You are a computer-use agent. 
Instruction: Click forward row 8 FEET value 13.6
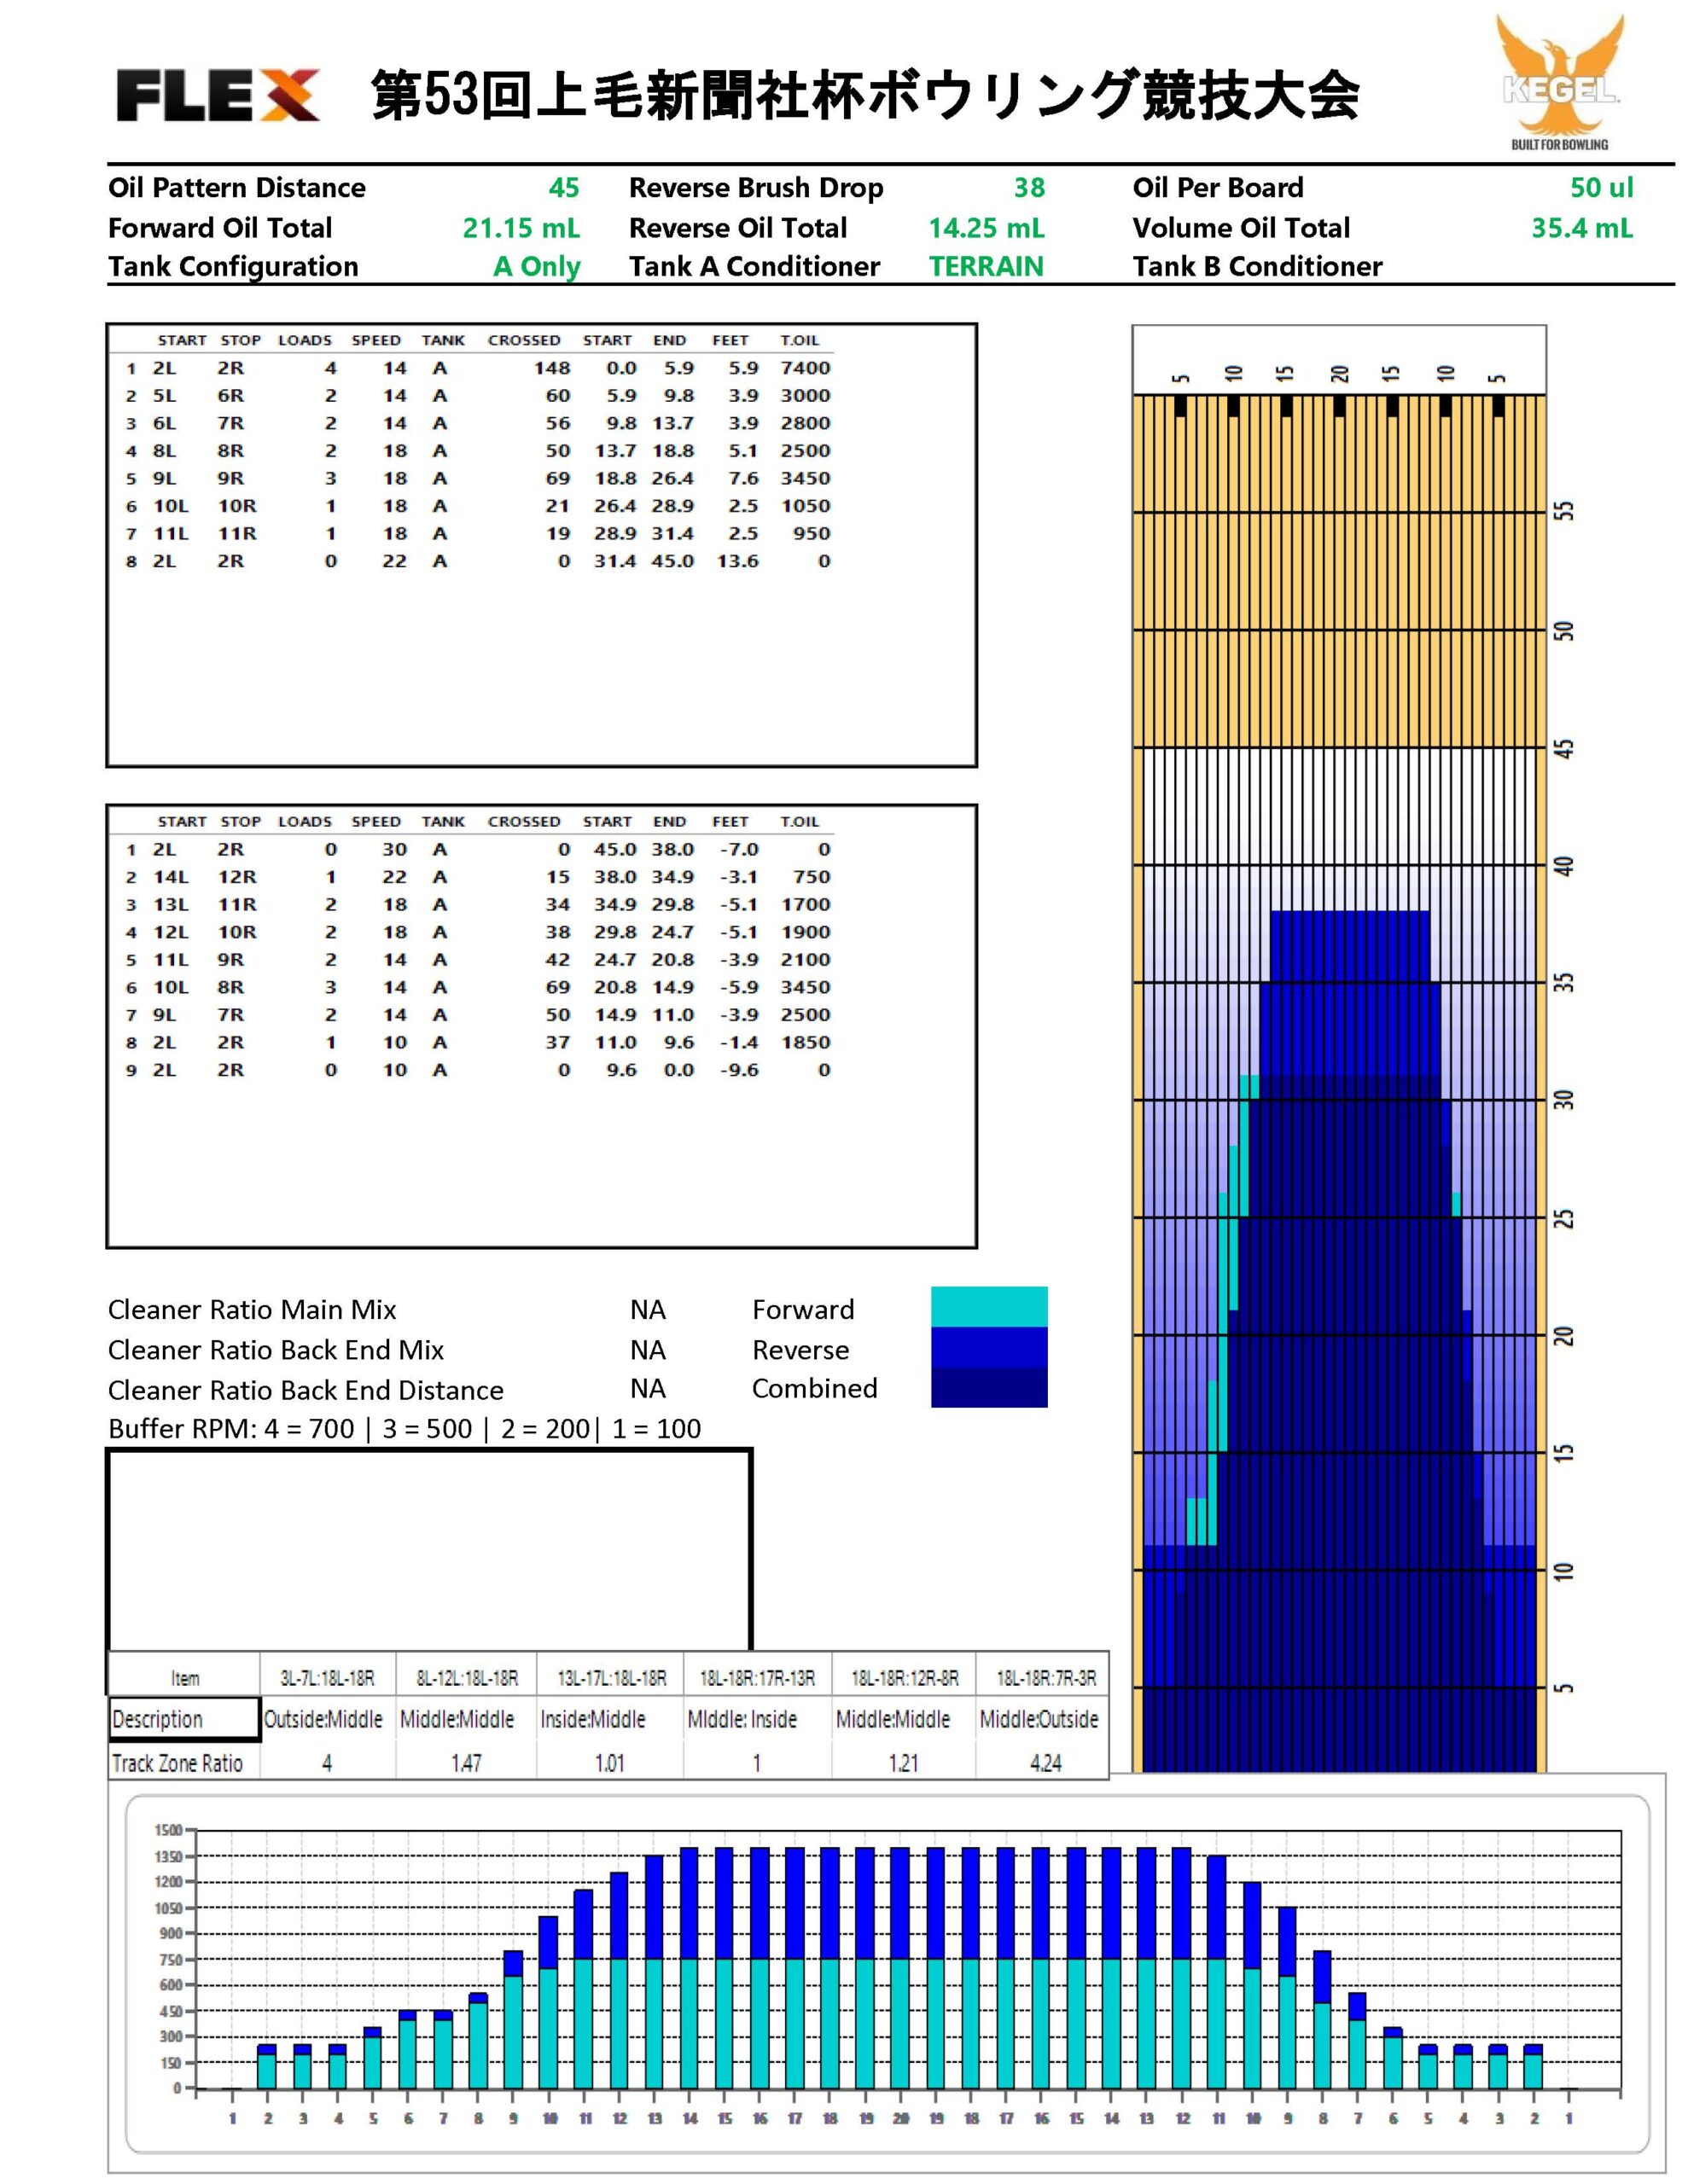click(736, 561)
